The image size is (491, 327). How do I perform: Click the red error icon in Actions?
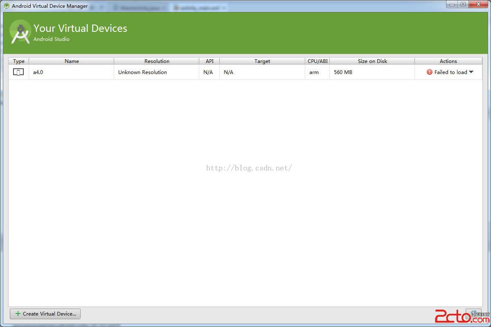coord(429,72)
